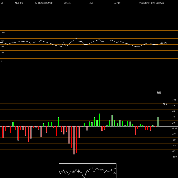Click the '-40' label on MR axis
The width and height of the screenshot is (178, 178).
[x=174, y=140]
